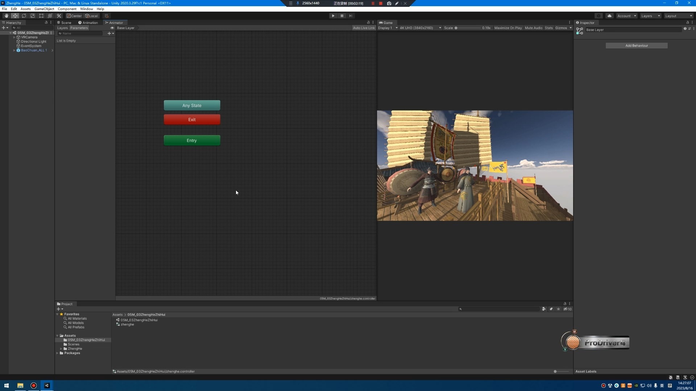Image resolution: width=696 pixels, height=391 pixels.
Task: Collapse the 05M_03ZhengHeZhiHui scene
Action: [x=11, y=33]
